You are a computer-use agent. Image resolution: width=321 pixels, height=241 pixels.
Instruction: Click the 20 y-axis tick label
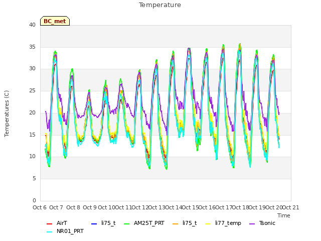(x=32, y=112)
